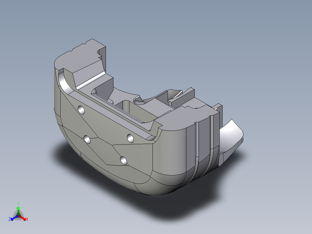The height and width of the screenshot is (234, 312).
Task: Click the red X axis of the orientation triad
Action: [x=23, y=218]
